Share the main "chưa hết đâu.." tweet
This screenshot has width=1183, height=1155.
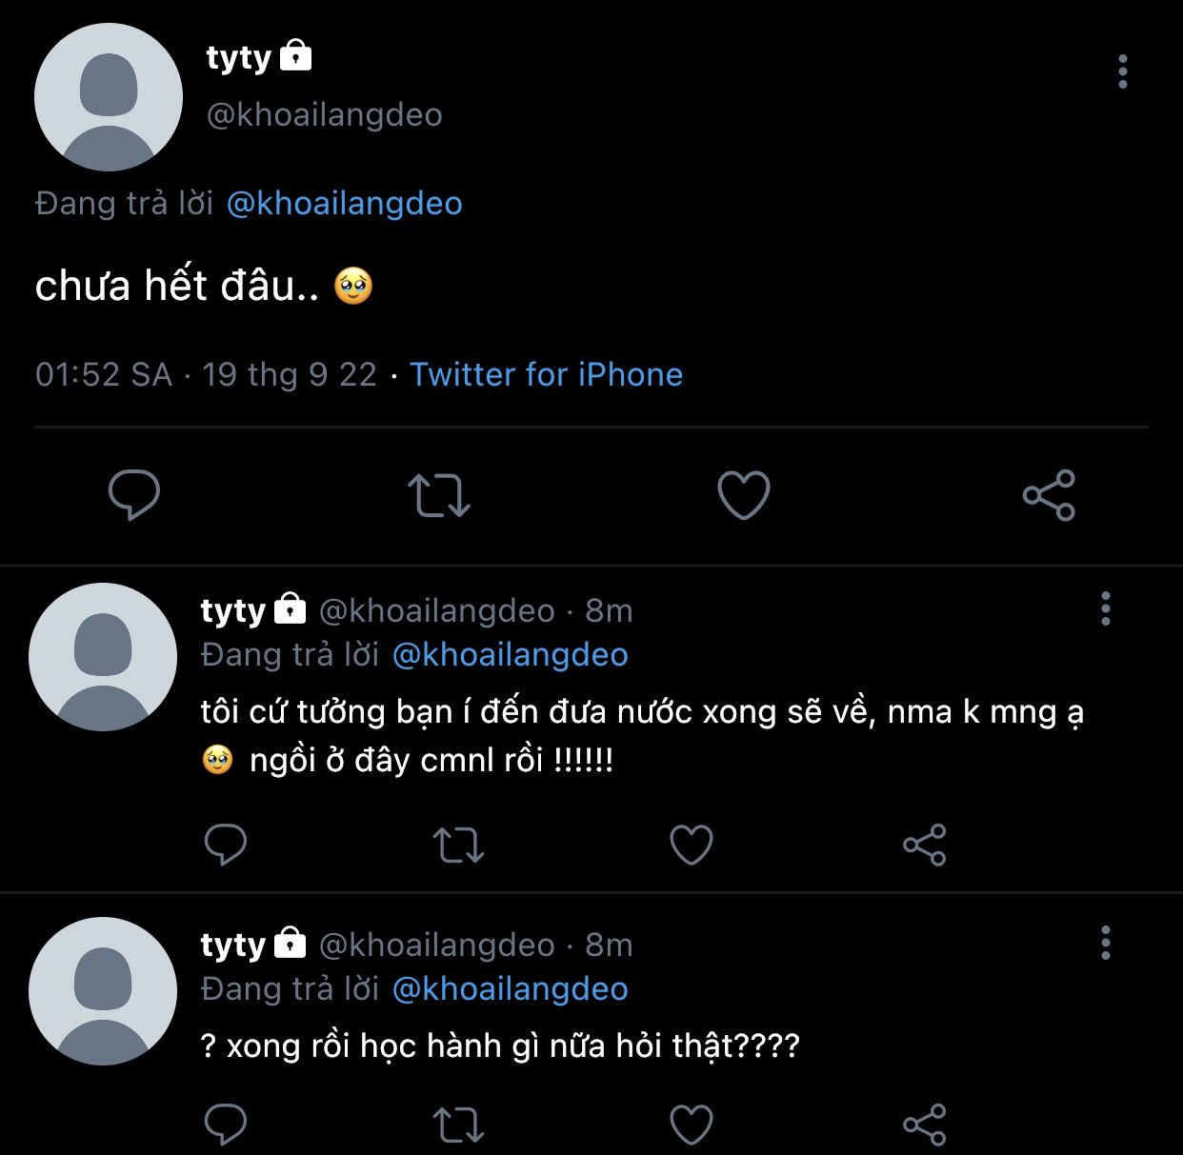(x=1049, y=495)
